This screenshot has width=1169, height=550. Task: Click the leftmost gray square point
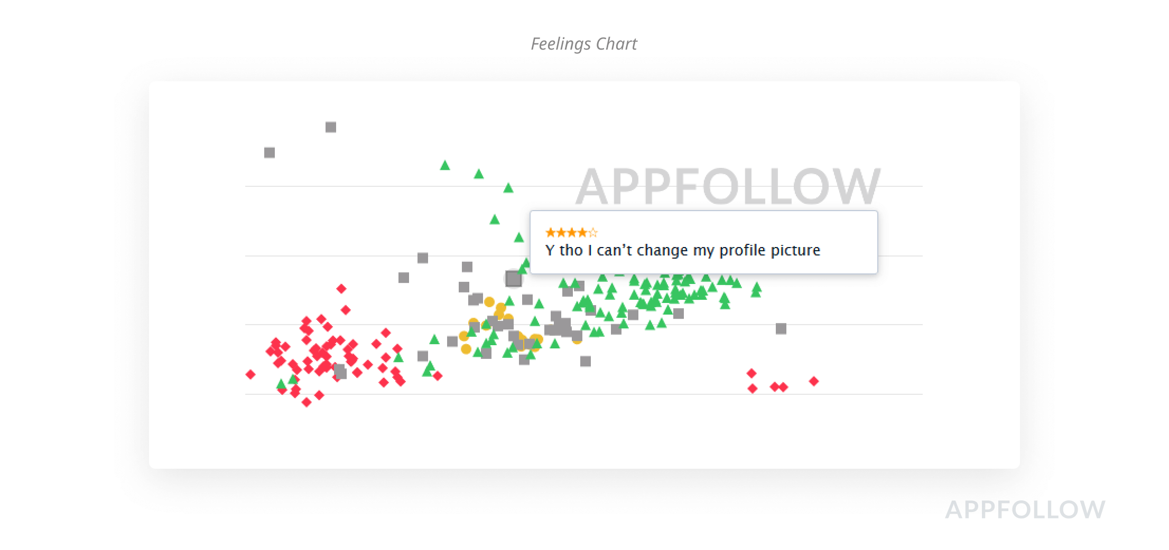(x=270, y=153)
